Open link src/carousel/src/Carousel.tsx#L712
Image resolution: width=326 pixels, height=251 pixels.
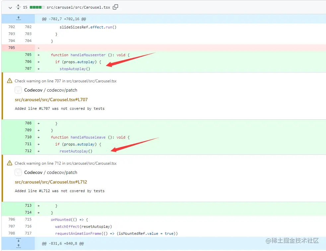point(51,182)
